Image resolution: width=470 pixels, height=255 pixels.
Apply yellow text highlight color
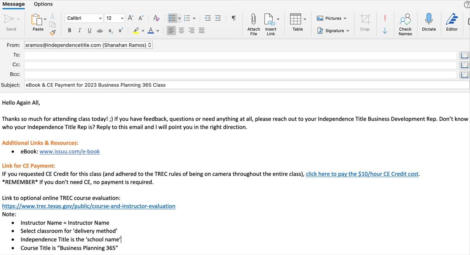[136, 31]
